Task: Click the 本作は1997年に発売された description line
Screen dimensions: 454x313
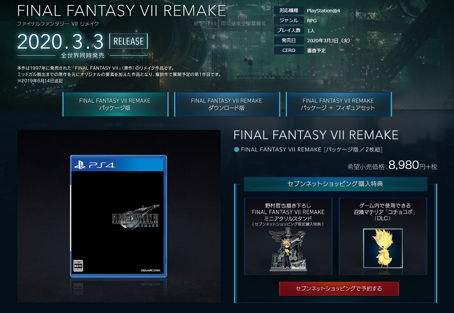Action: (x=96, y=68)
